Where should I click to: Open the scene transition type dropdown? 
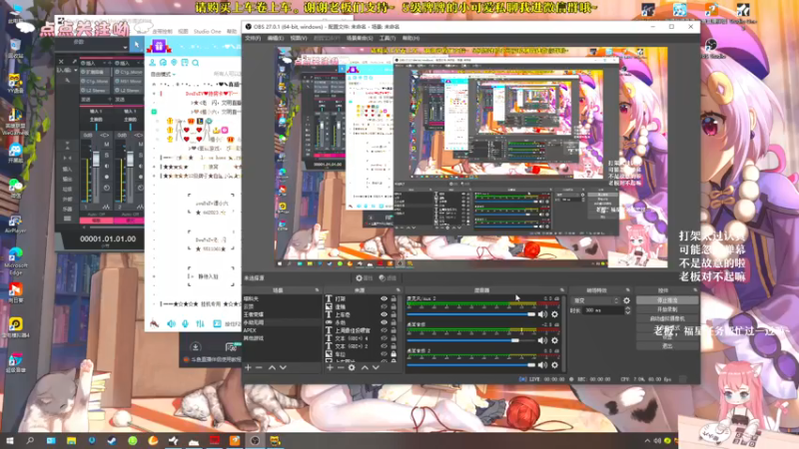tap(595, 301)
